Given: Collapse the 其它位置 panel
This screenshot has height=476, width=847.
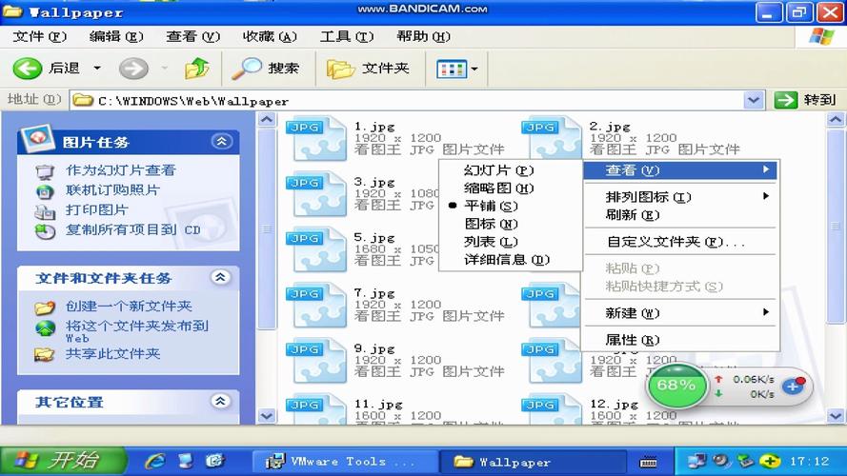Looking at the screenshot, I should pyautogui.click(x=220, y=401).
